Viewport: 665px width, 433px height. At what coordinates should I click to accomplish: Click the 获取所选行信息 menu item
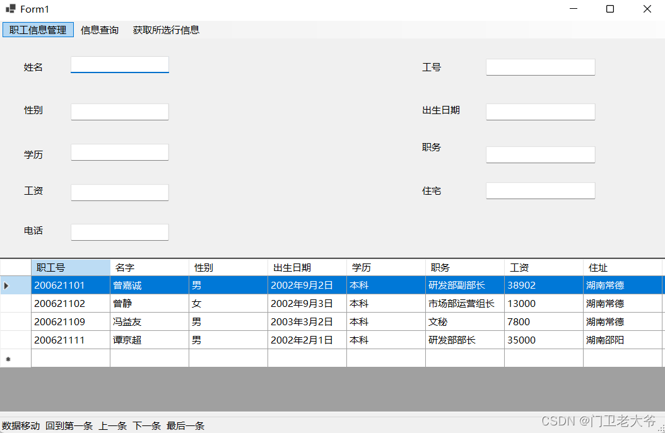[166, 30]
